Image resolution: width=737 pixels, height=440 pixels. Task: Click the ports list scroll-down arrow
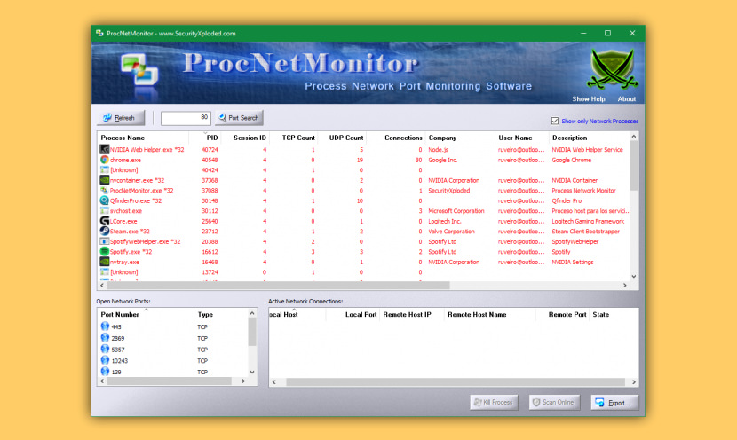pyautogui.click(x=252, y=372)
